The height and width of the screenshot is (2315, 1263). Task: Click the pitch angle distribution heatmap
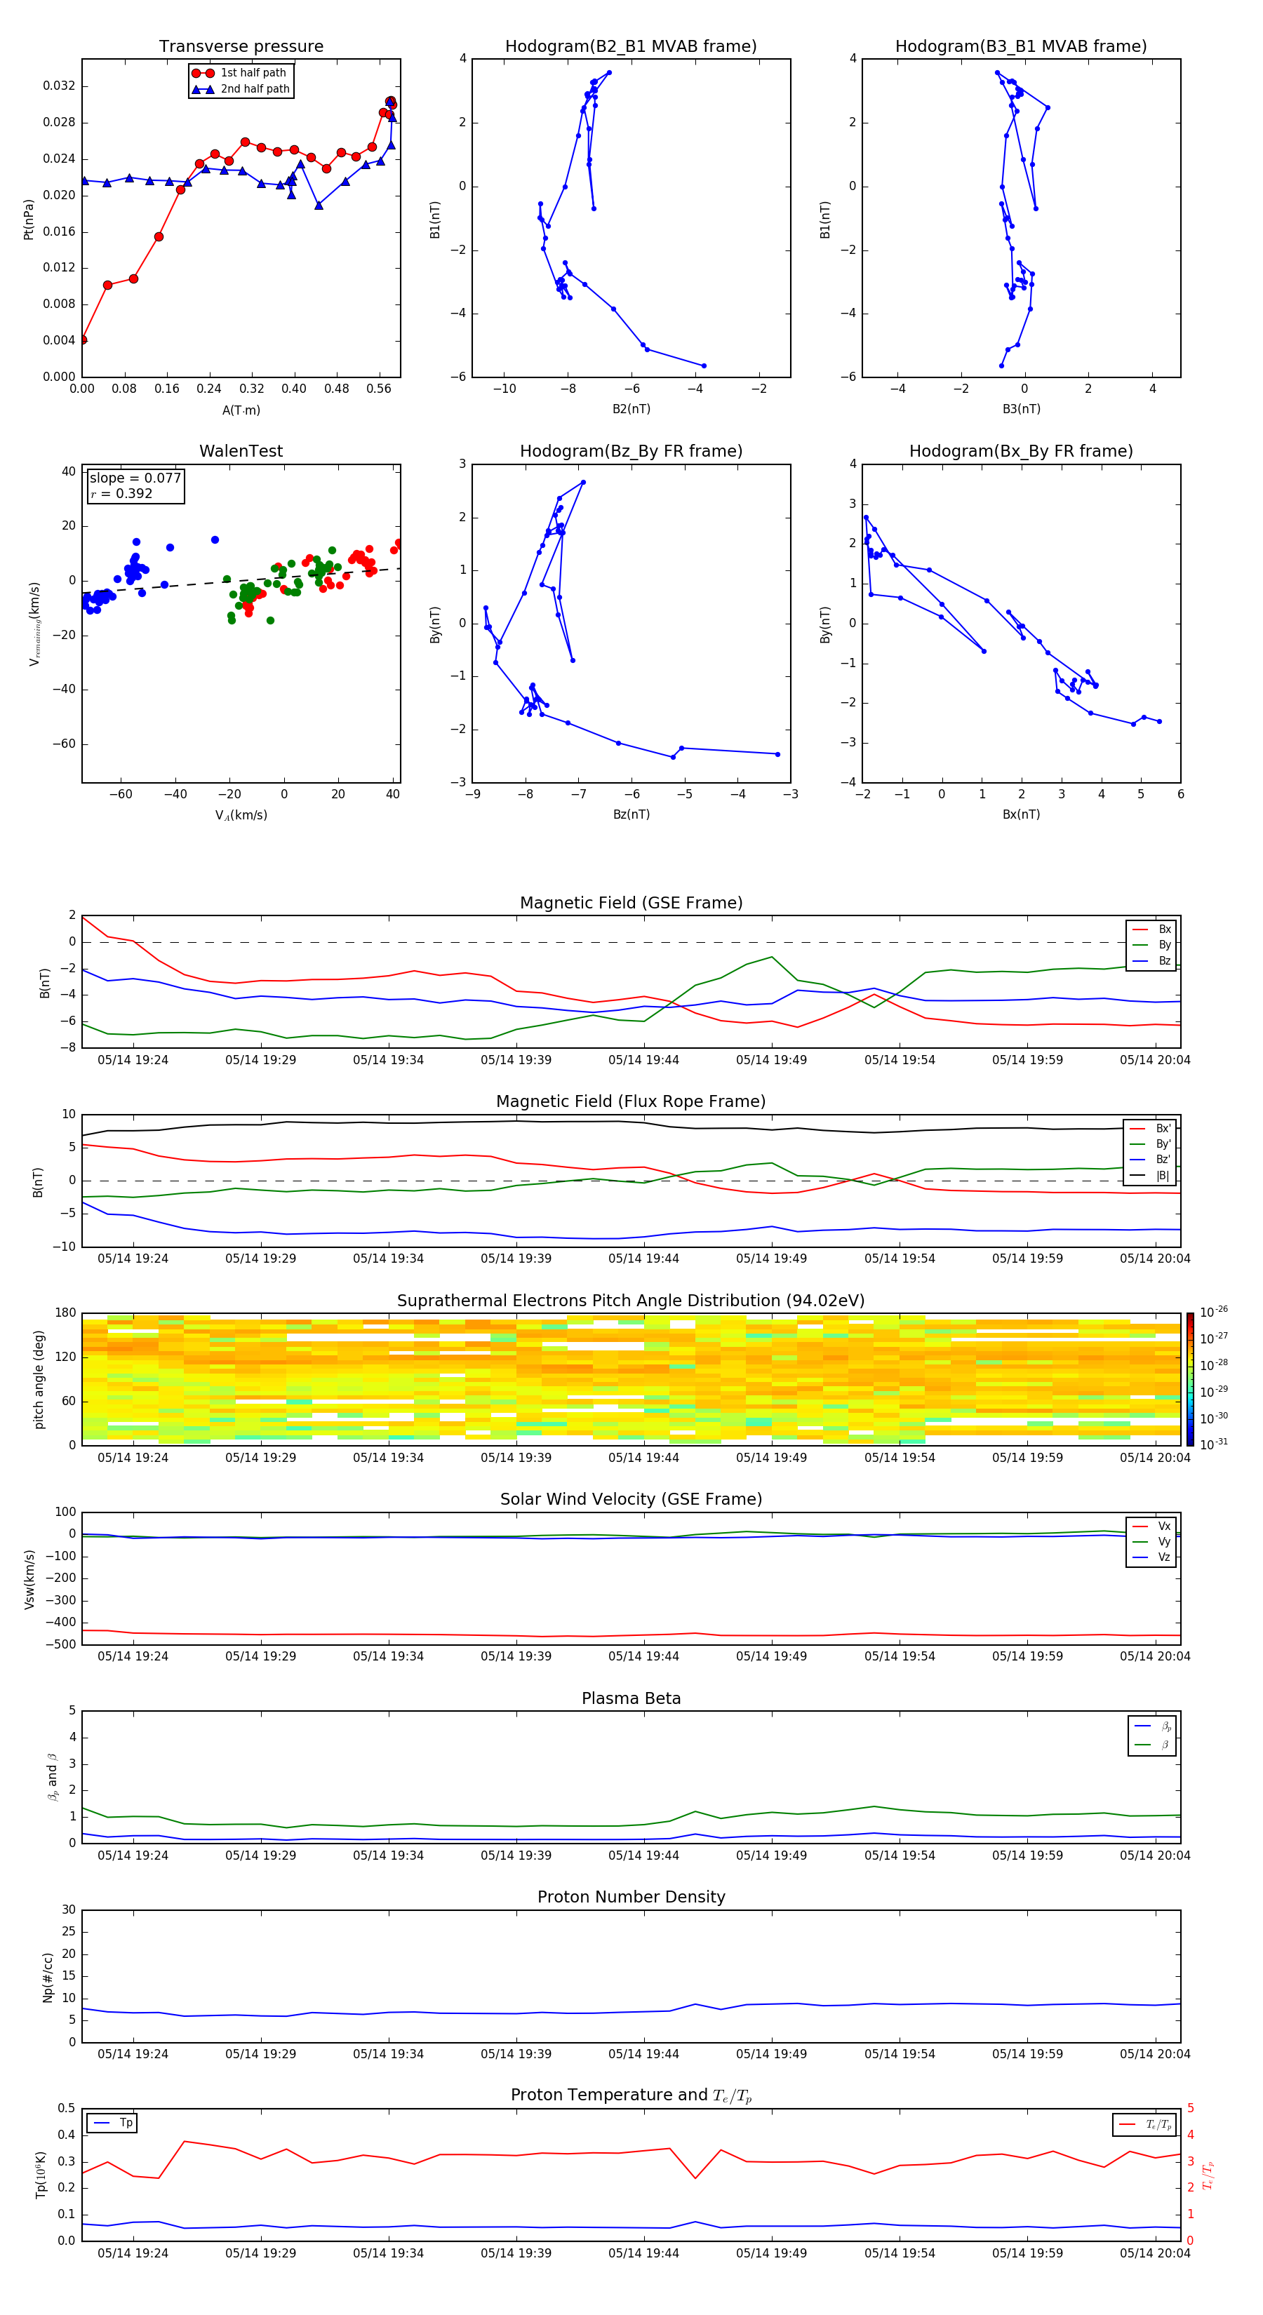[631, 1379]
